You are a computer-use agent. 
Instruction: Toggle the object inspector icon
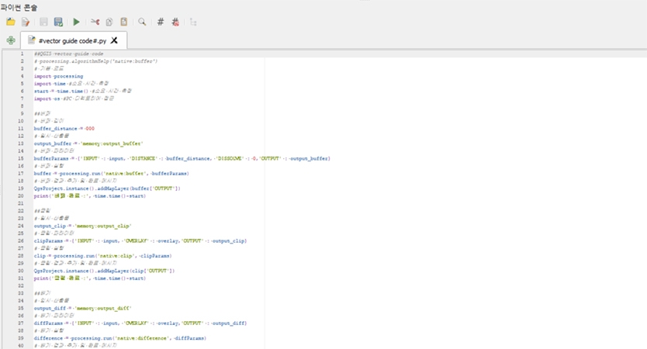(193, 22)
